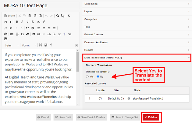
Task: Toggle italic formatting
Action: [x=22, y=22]
